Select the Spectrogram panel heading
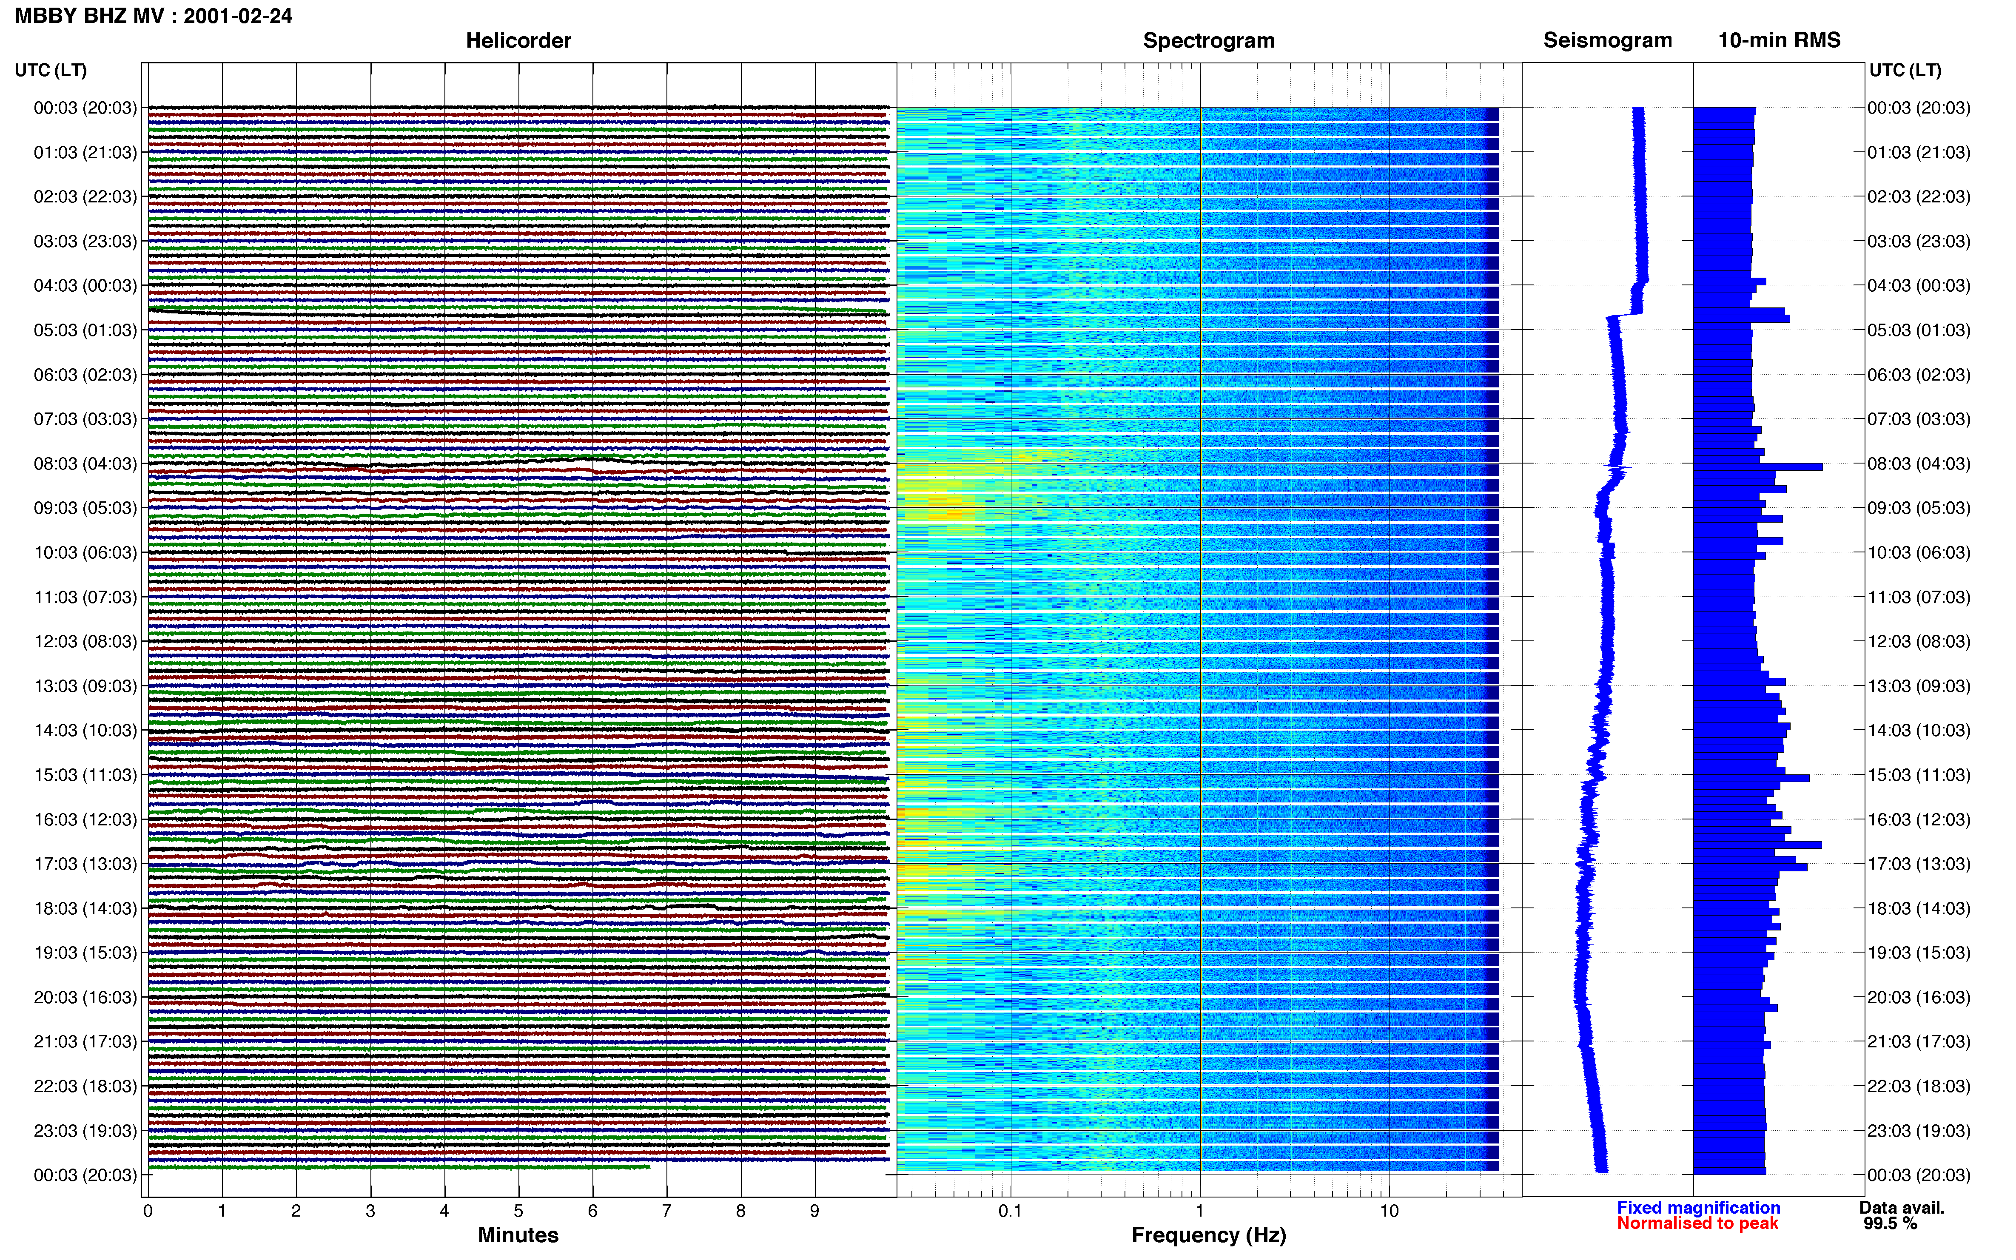 [x=1208, y=41]
